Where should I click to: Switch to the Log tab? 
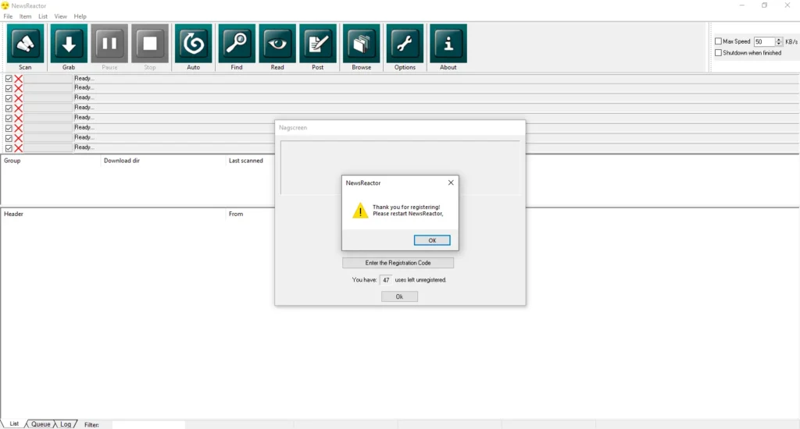(66, 424)
